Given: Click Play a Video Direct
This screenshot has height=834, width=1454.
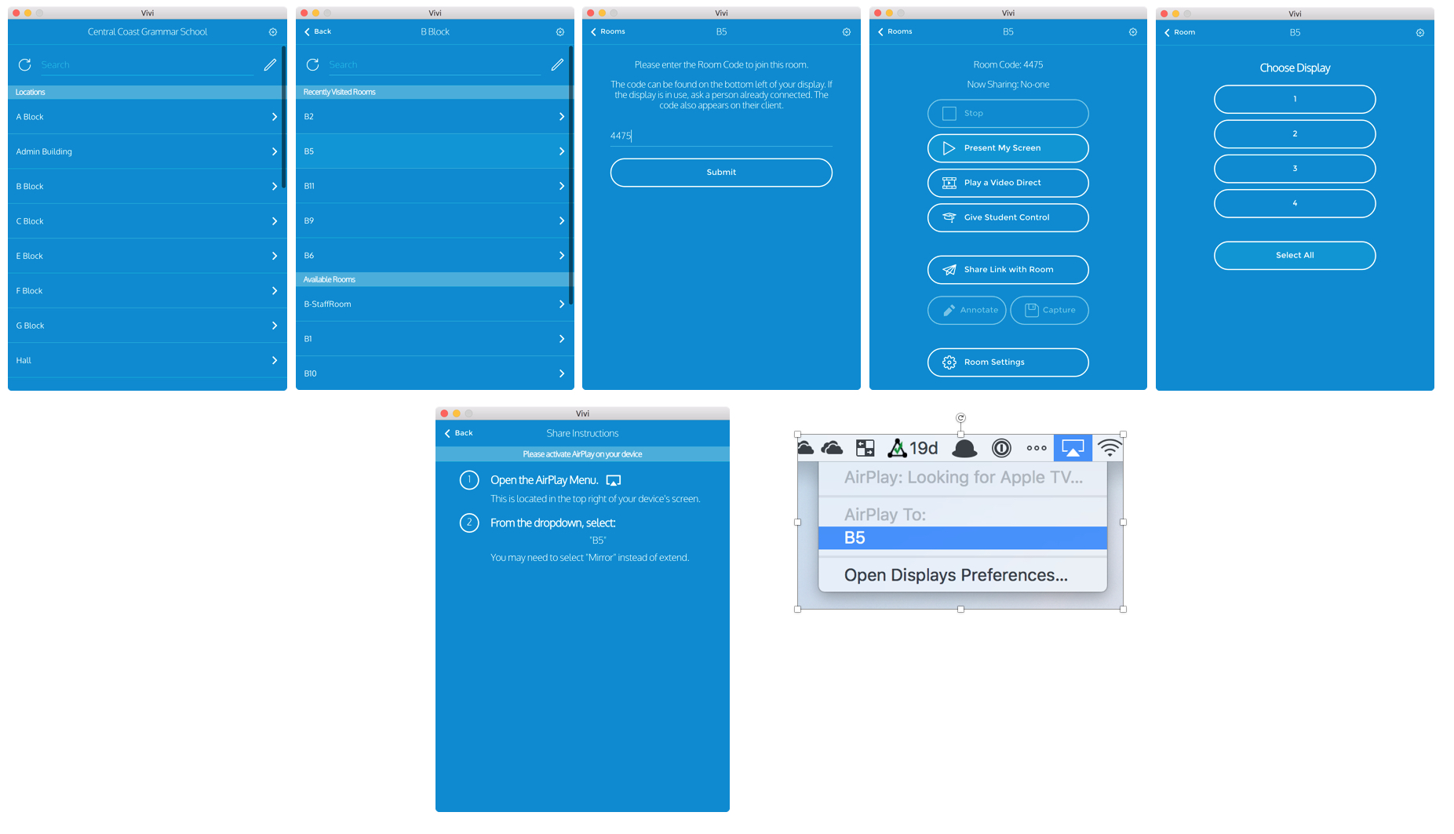Looking at the screenshot, I should 1008,183.
